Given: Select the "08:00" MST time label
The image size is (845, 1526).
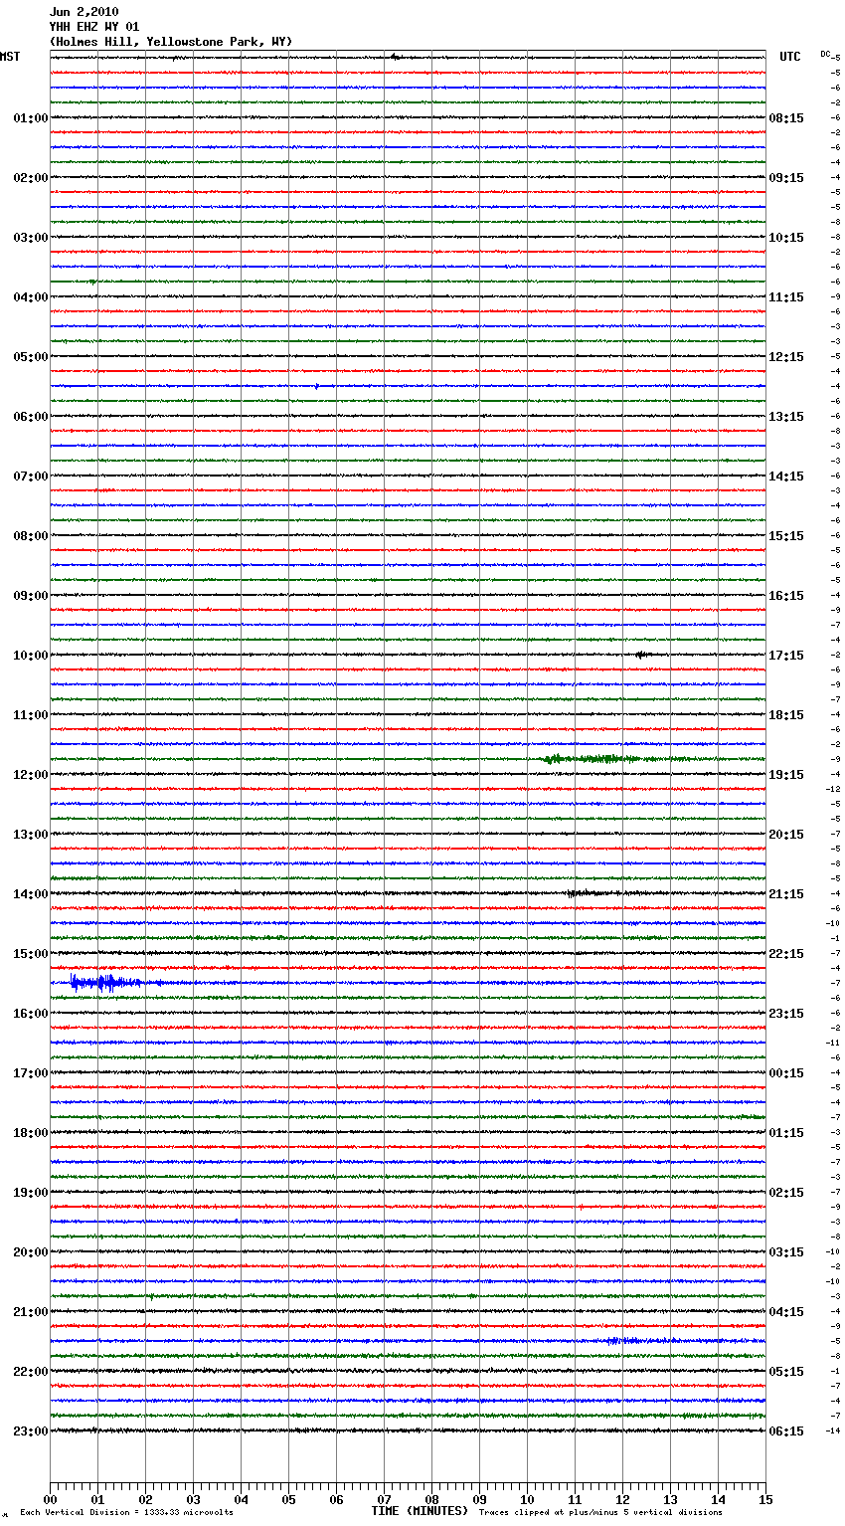Looking at the screenshot, I should point(31,536).
